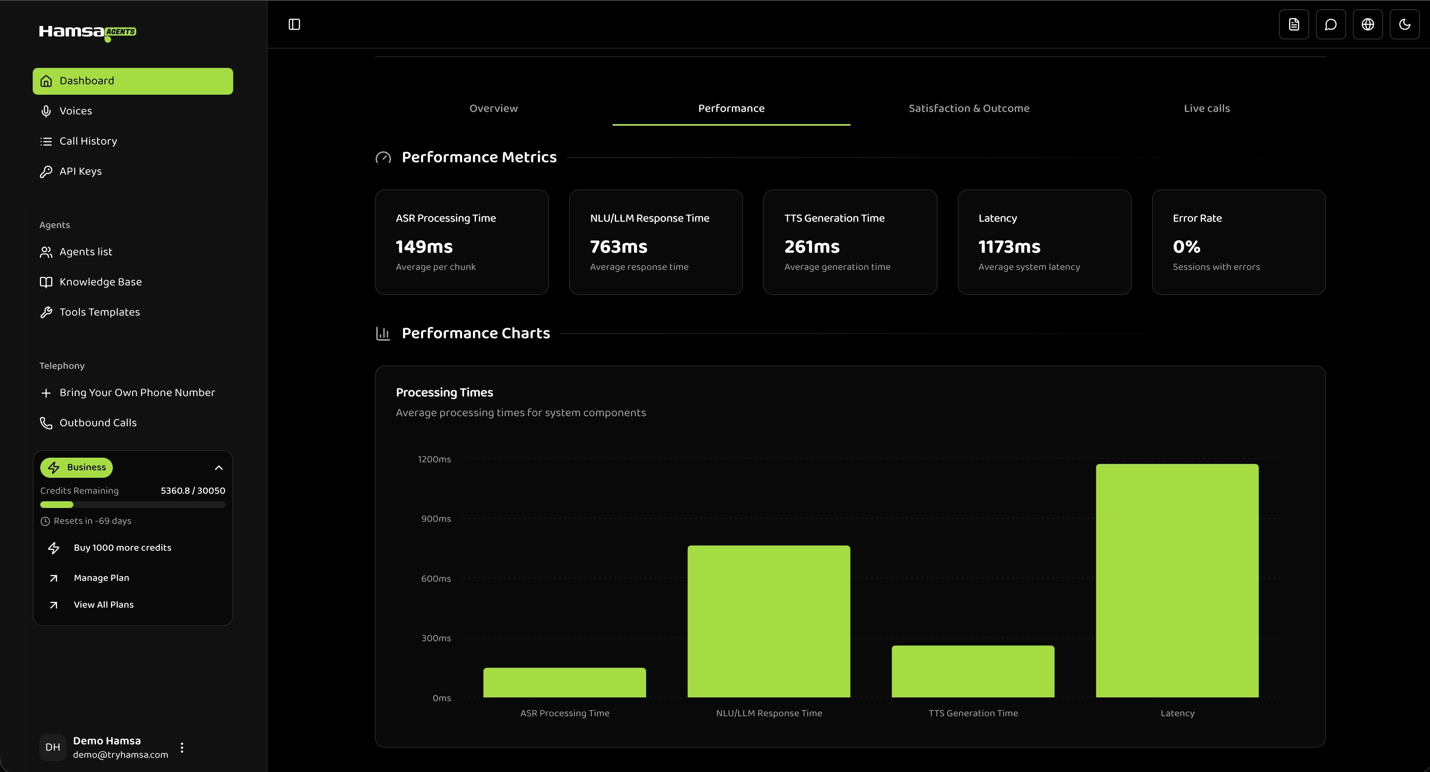Open the Satisfaction & Outcome tab
1430x772 pixels.
pos(969,108)
